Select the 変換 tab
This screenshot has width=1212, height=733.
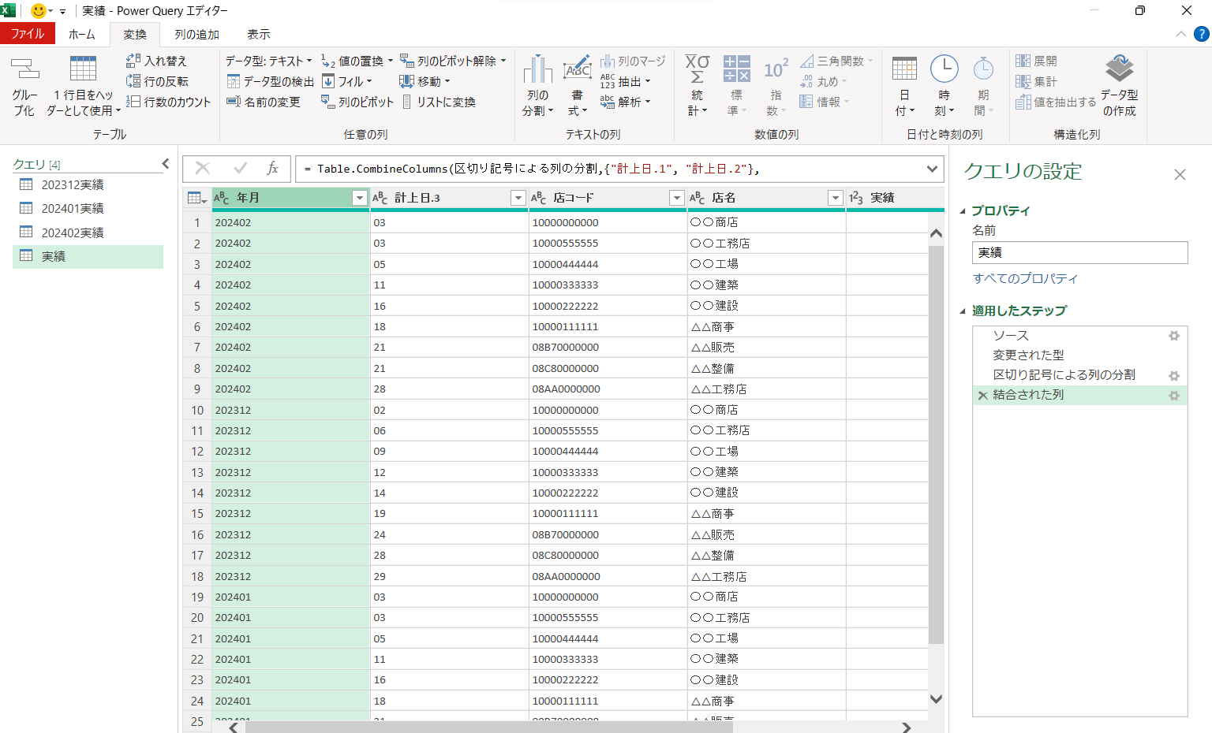(135, 34)
